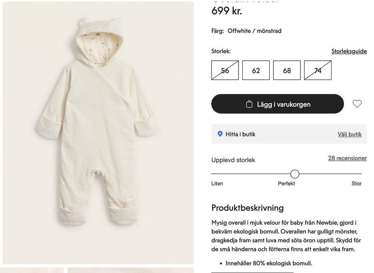Click the Hitta i butik label
Image resolution: width=374 pixels, height=273 pixels.
[240, 134]
